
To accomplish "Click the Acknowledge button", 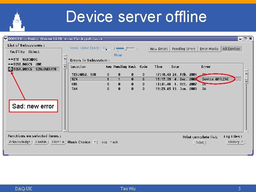I will (20, 142).
